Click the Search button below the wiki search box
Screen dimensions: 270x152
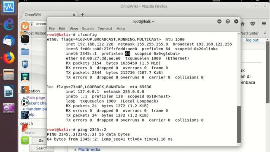[x=42, y=148]
